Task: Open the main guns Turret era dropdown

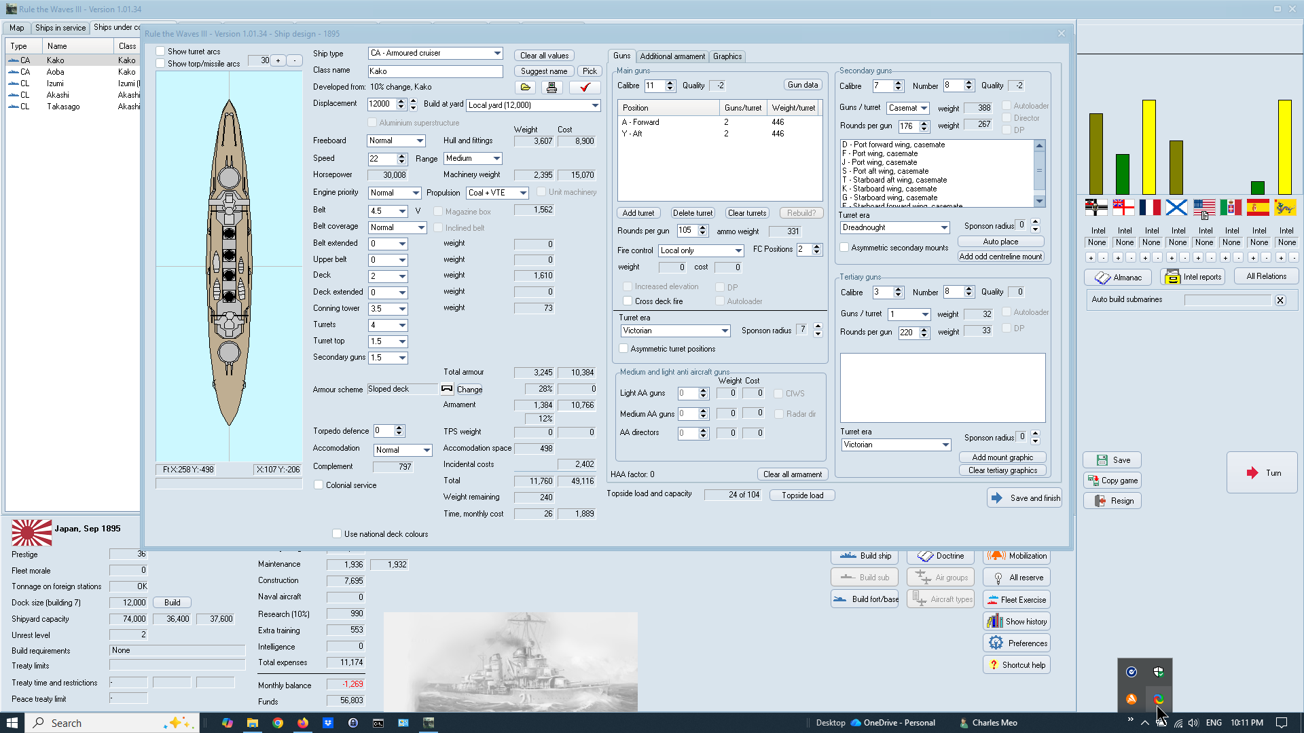Action: [x=725, y=331]
